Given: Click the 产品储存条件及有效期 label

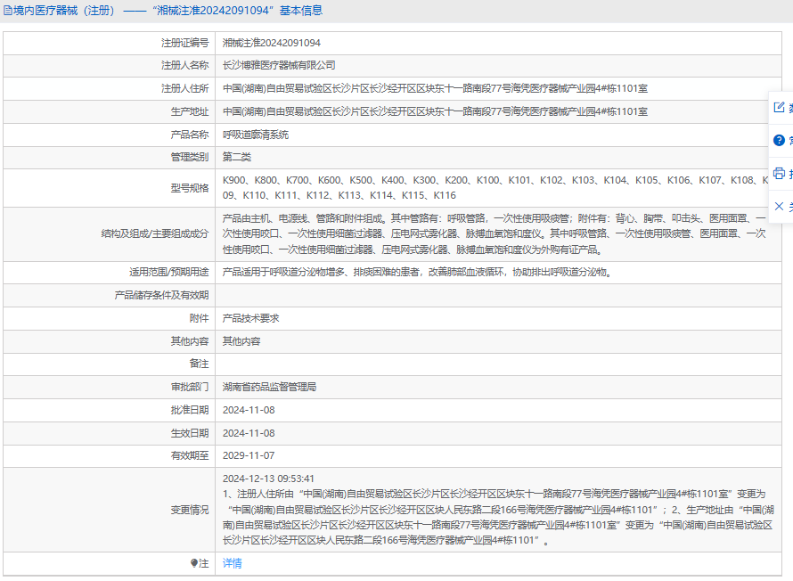Looking at the screenshot, I should point(161,295).
